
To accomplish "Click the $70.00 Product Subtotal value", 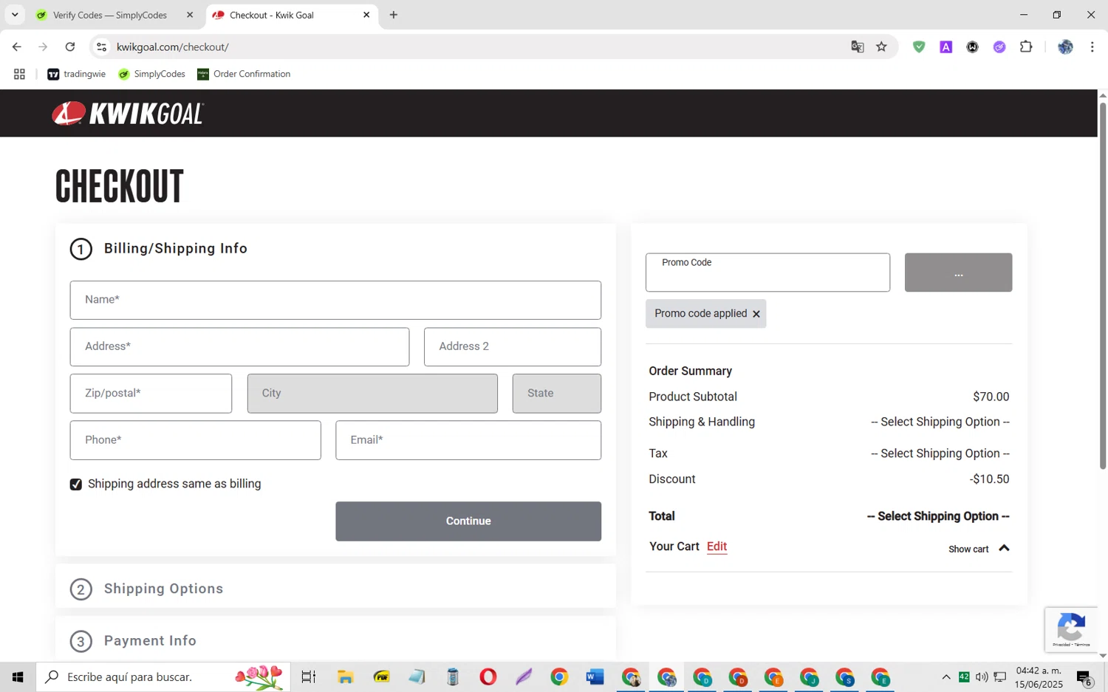I will 991,397.
